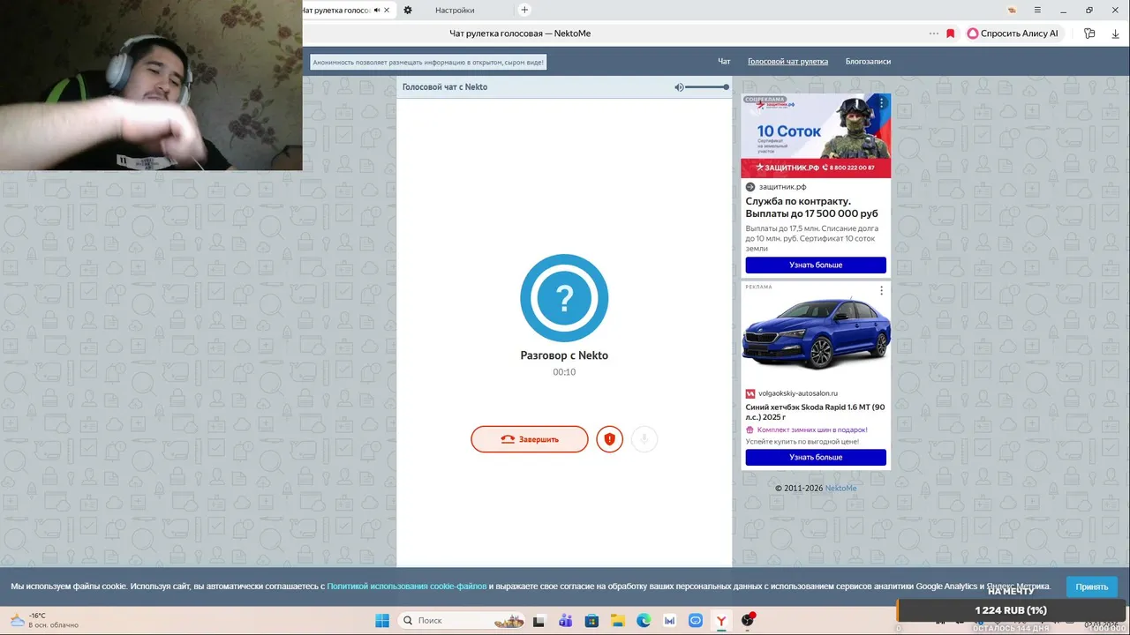This screenshot has width=1130, height=635.
Task: Open File Explorer on the taskbar
Action: pos(618,621)
